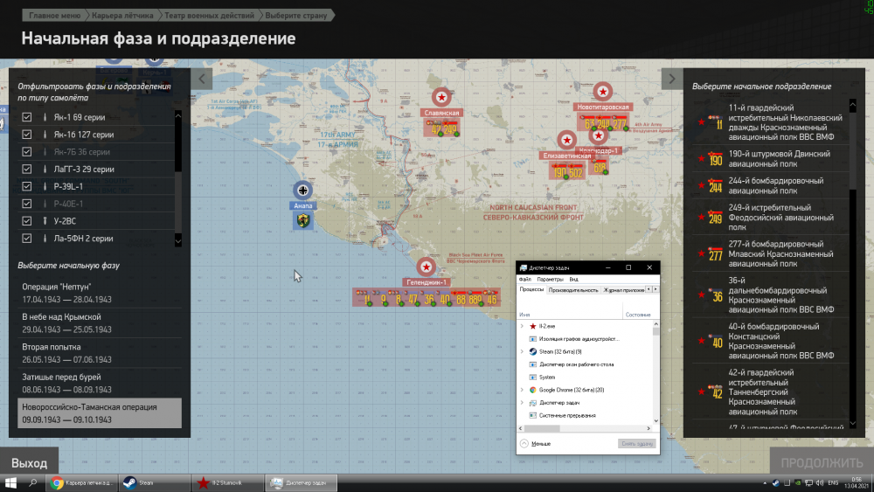Click the Анапа German airfield cross icon
This screenshot has height=492, width=874.
click(303, 190)
